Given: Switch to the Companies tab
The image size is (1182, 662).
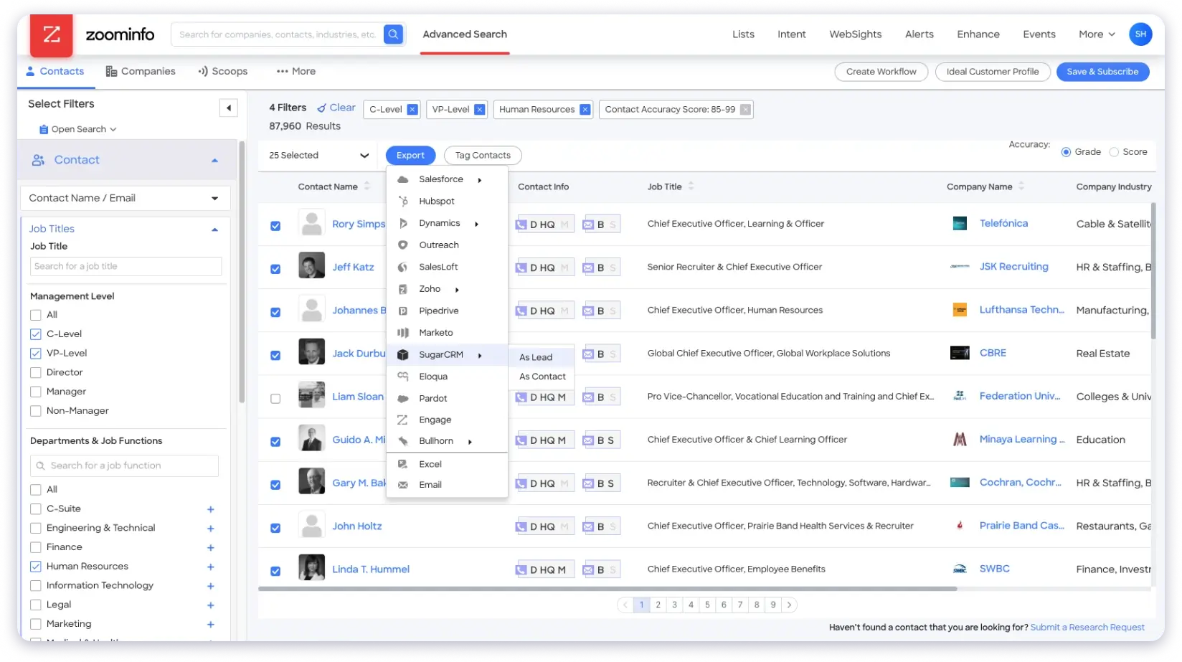Looking at the screenshot, I should tap(141, 72).
